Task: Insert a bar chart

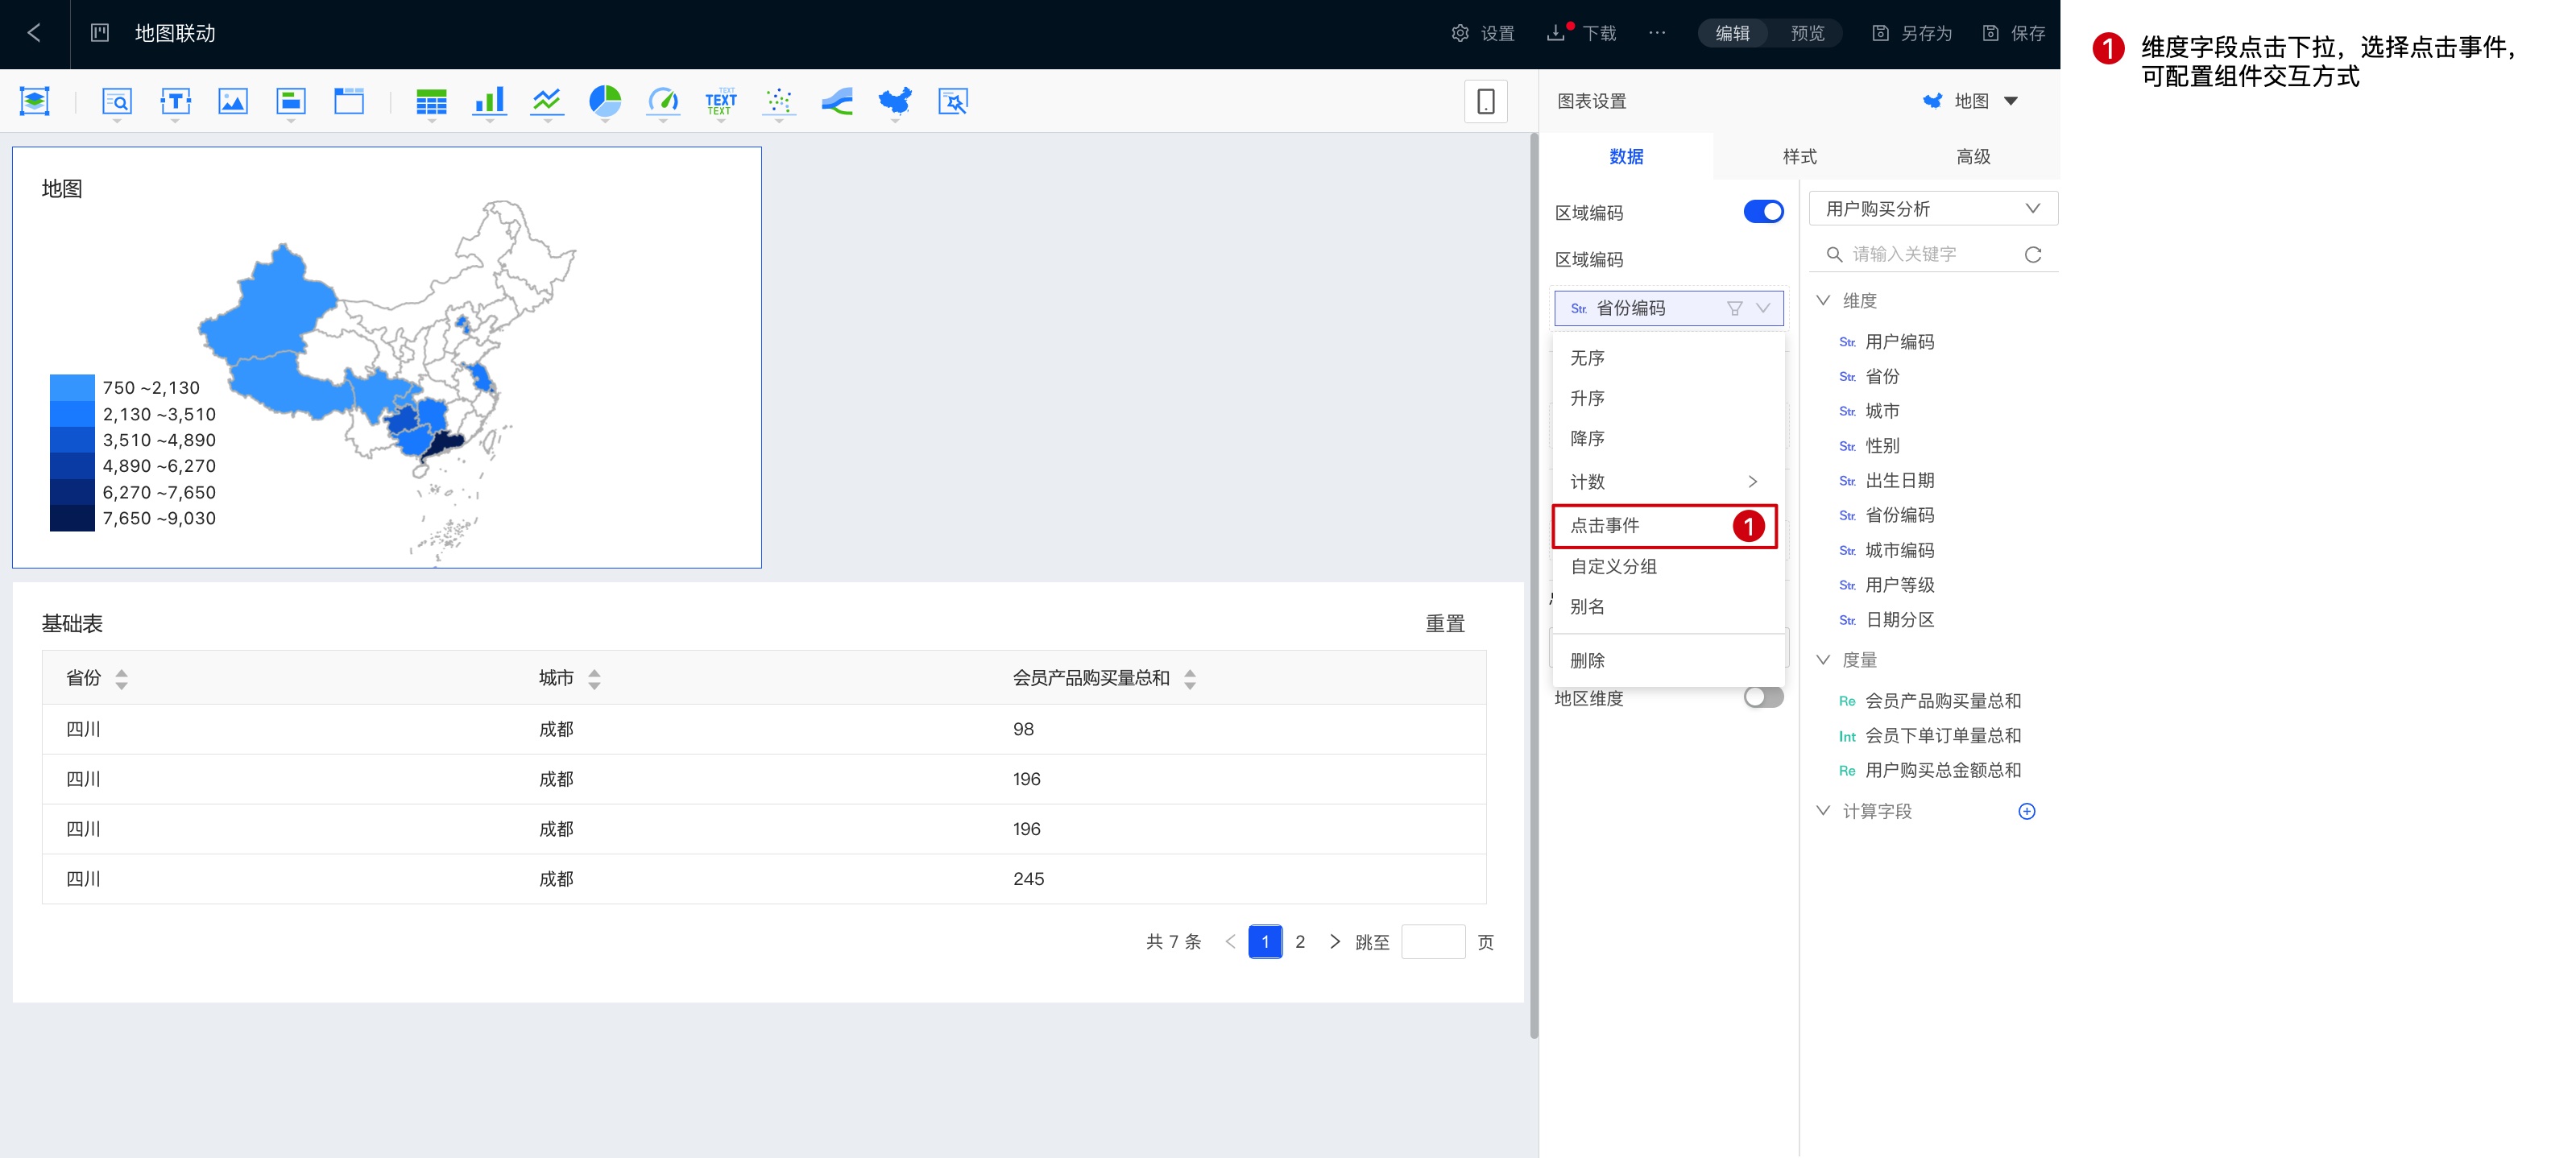Action: click(489, 101)
